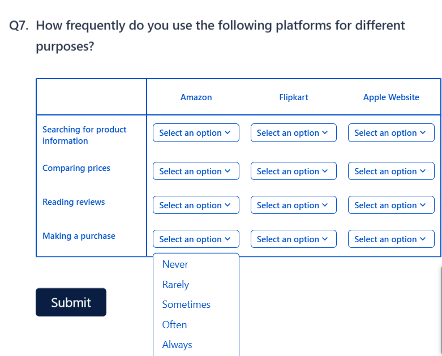Click the Apple Website column header

[x=391, y=97]
